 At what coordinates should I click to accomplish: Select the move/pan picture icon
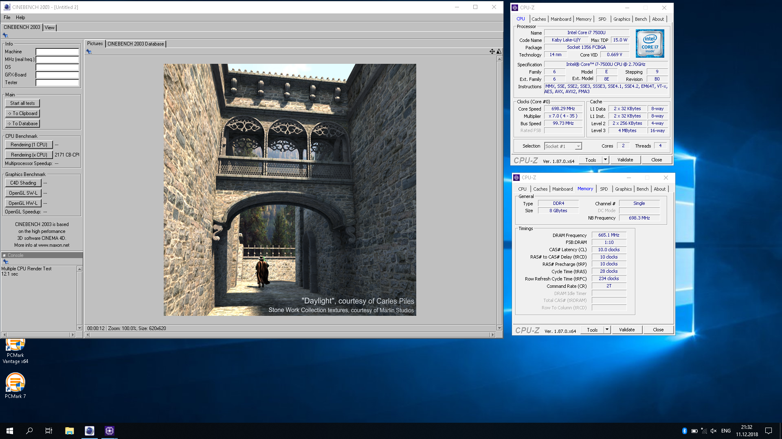(492, 52)
